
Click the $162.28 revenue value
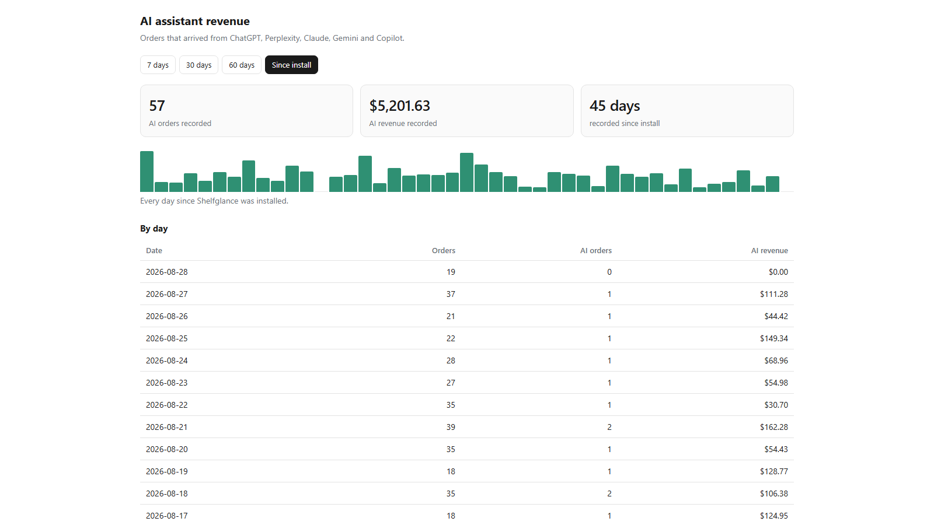[774, 427]
